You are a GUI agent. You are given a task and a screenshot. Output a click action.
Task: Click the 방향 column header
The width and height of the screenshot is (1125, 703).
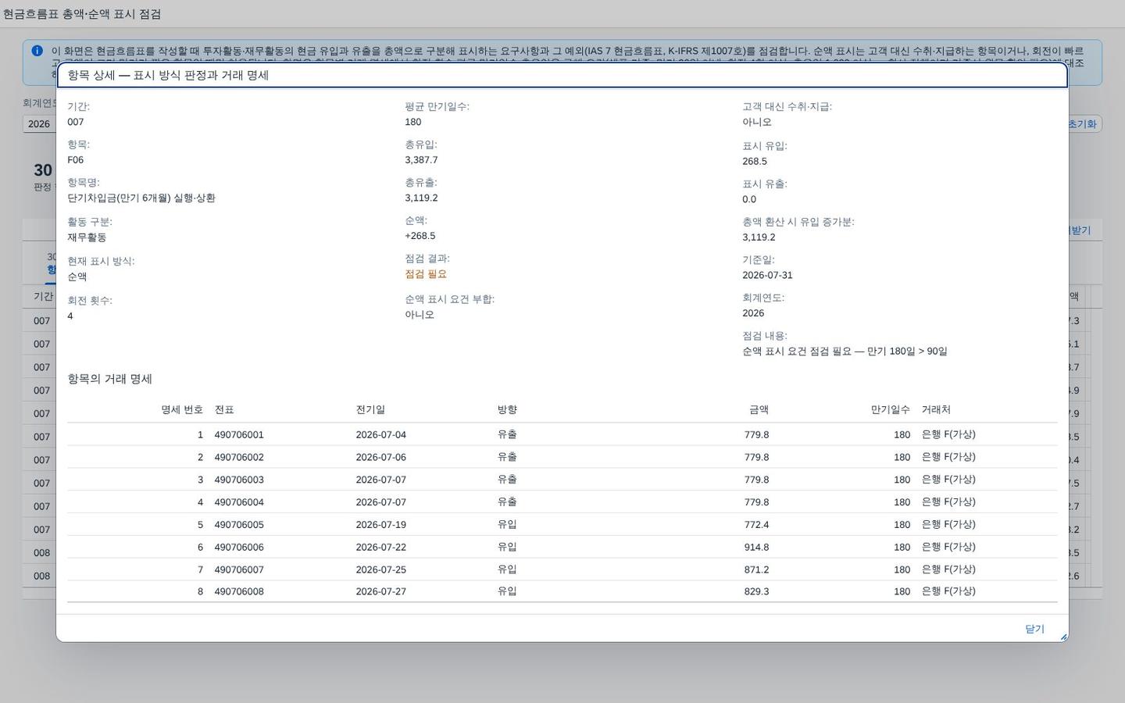coord(507,410)
